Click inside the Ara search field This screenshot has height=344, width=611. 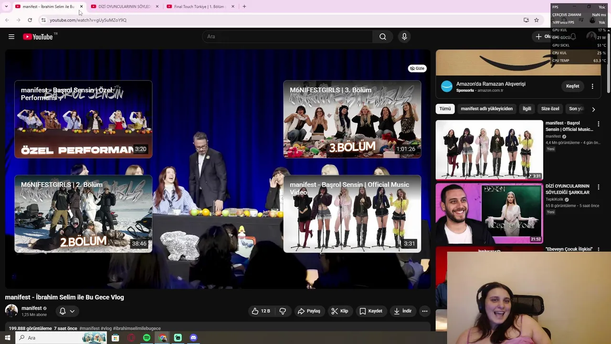pyautogui.click(x=287, y=37)
